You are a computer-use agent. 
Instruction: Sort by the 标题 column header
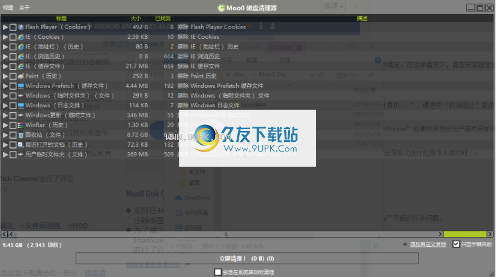(61, 18)
